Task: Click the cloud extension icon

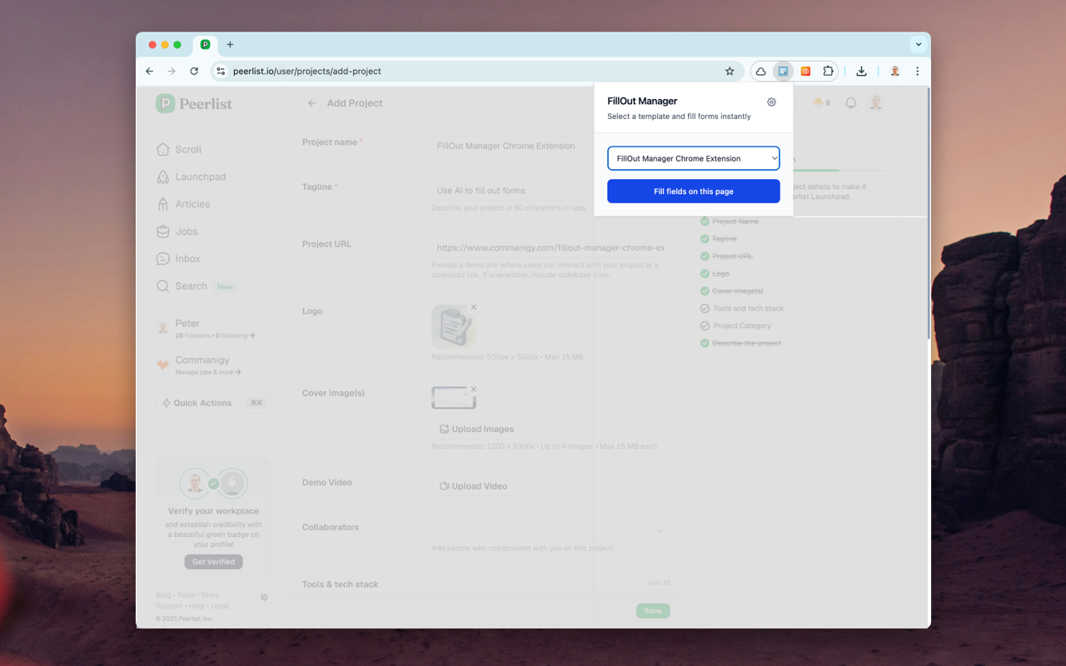Action: pyautogui.click(x=761, y=72)
